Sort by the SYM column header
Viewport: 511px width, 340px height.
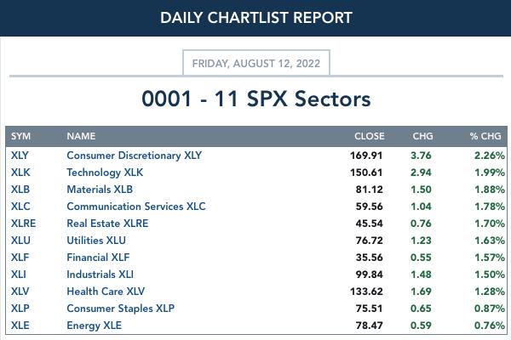click(x=20, y=136)
